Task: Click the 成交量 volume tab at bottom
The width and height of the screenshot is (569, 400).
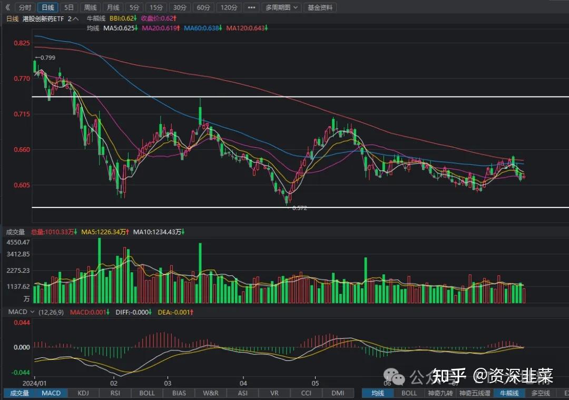Action: pos(19,393)
